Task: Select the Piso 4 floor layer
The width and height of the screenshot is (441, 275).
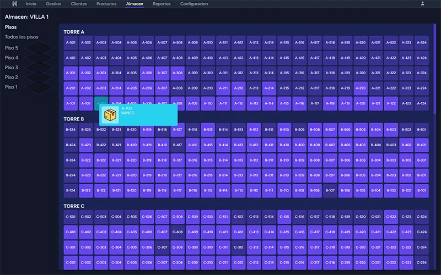Action: pos(12,58)
